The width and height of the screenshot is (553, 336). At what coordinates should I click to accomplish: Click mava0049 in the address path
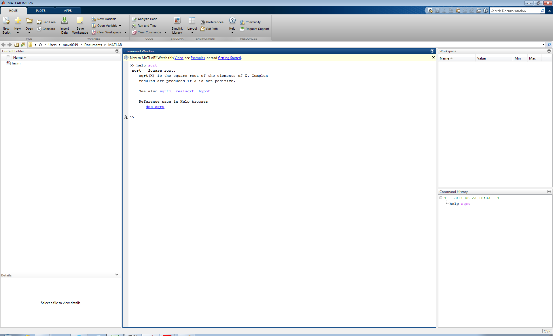click(70, 45)
